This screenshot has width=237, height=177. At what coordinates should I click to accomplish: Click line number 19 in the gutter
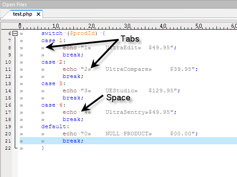(8, 126)
